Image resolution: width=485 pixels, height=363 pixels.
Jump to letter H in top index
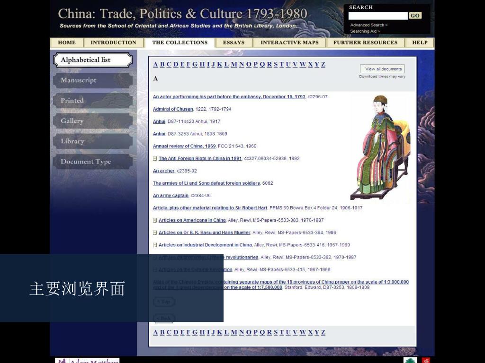202,64
